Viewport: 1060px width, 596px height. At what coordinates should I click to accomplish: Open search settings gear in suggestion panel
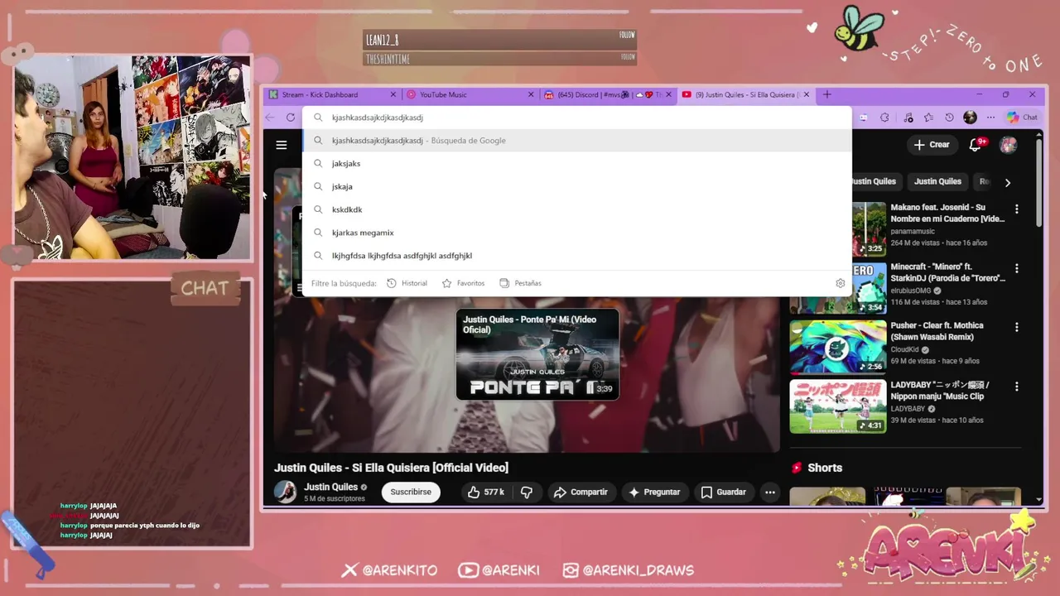tap(841, 283)
